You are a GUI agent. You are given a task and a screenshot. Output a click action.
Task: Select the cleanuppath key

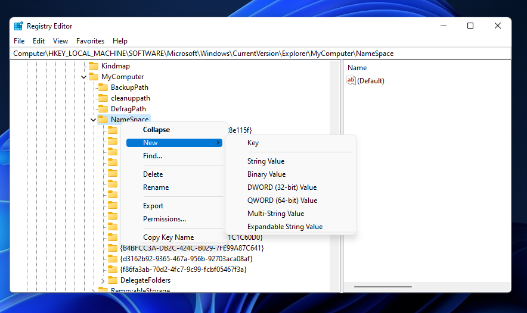pyautogui.click(x=131, y=98)
